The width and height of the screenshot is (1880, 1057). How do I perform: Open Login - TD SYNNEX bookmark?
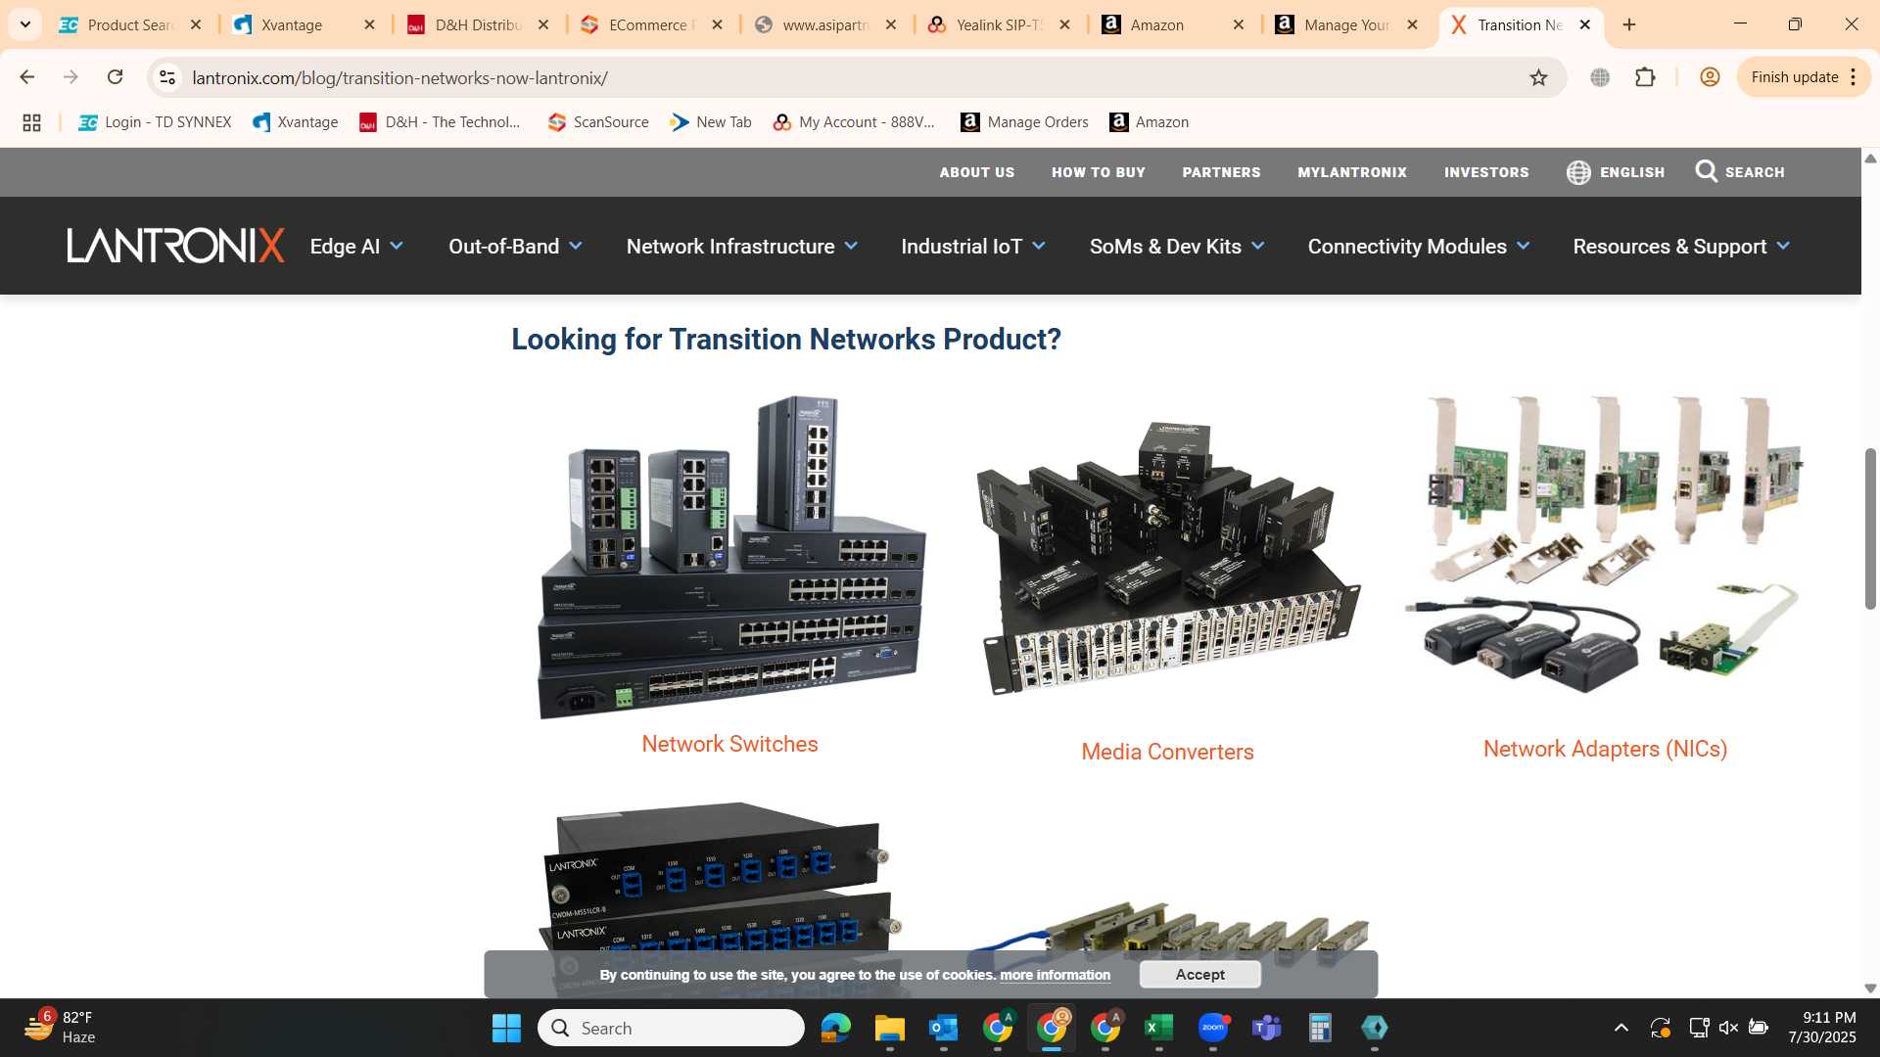155,122
